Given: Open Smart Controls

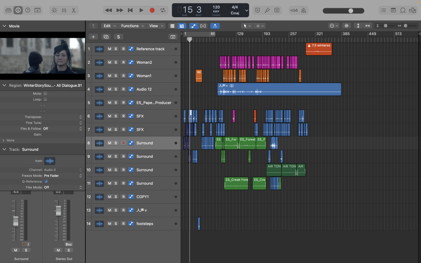Looking at the screenshot, I should [x=55, y=10].
